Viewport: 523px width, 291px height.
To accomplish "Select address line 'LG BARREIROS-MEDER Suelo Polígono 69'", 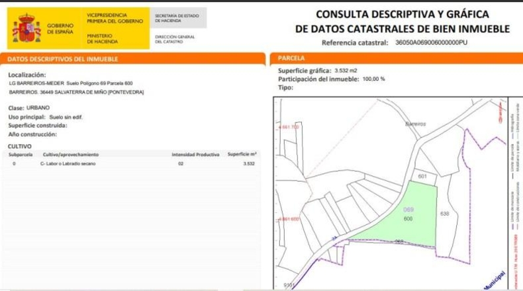I will click(71, 83).
